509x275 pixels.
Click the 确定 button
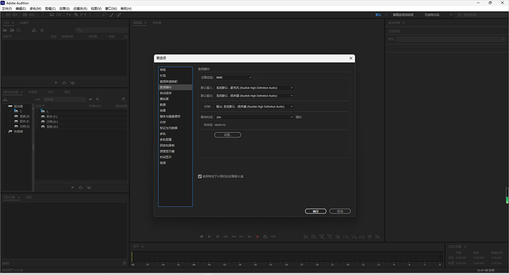316,211
